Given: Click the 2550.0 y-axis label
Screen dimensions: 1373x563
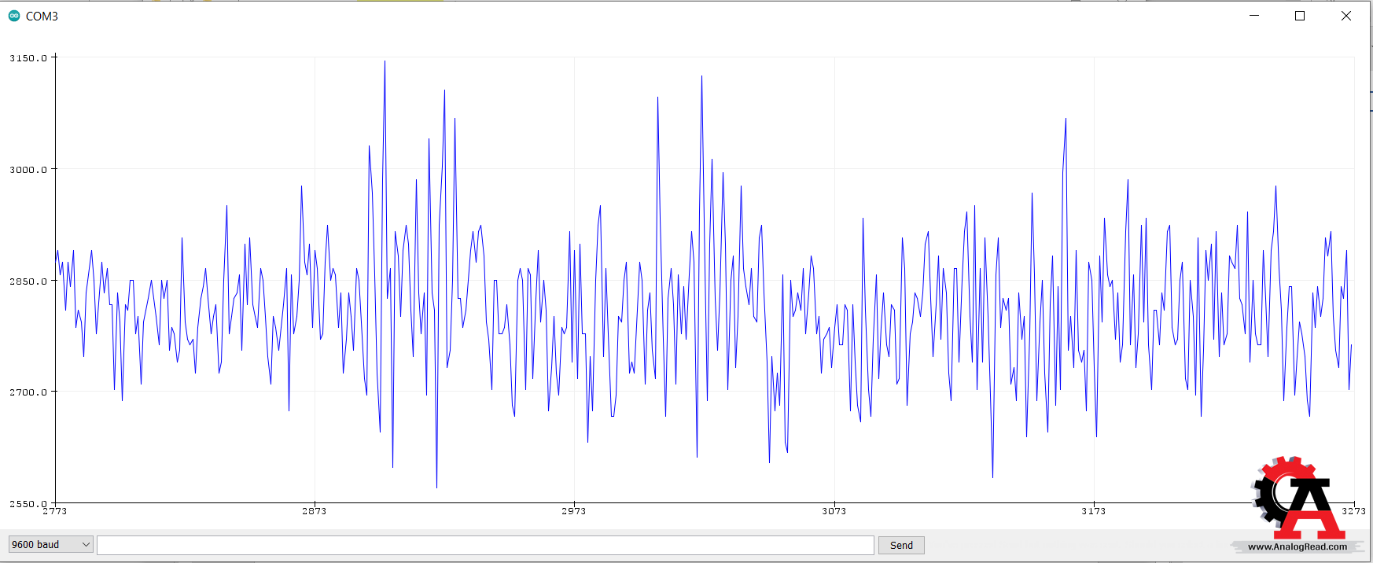Looking at the screenshot, I should [28, 504].
